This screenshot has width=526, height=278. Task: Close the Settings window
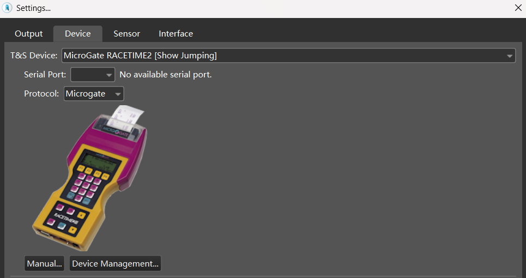point(518,8)
